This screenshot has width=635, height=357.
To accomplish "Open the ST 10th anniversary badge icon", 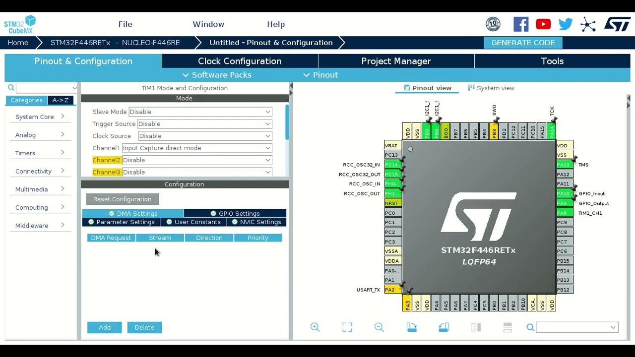I will click(493, 24).
